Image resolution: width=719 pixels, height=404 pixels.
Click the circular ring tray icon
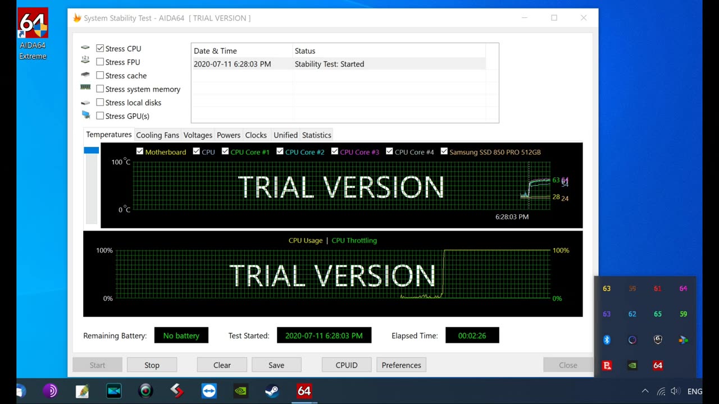click(x=632, y=339)
